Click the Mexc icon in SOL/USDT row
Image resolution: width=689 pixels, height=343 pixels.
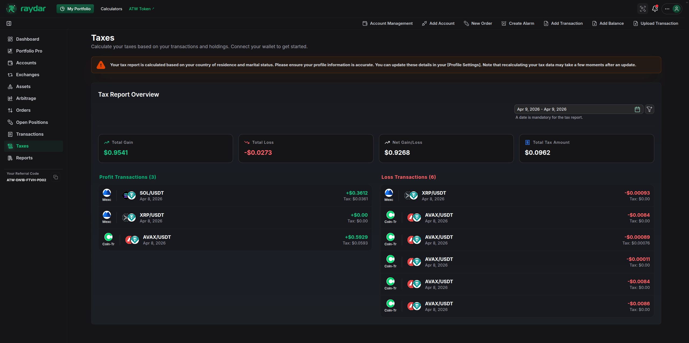pos(107,193)
